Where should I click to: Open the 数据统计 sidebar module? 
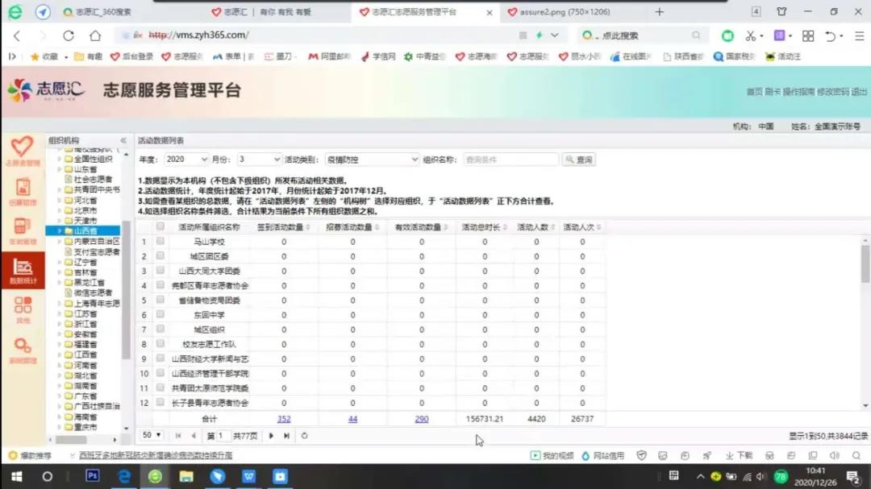(23, 271)
